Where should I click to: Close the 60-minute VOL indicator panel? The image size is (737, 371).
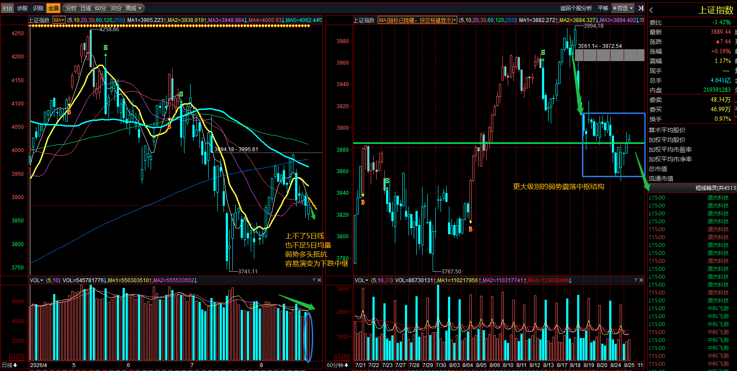pos(641,280)
